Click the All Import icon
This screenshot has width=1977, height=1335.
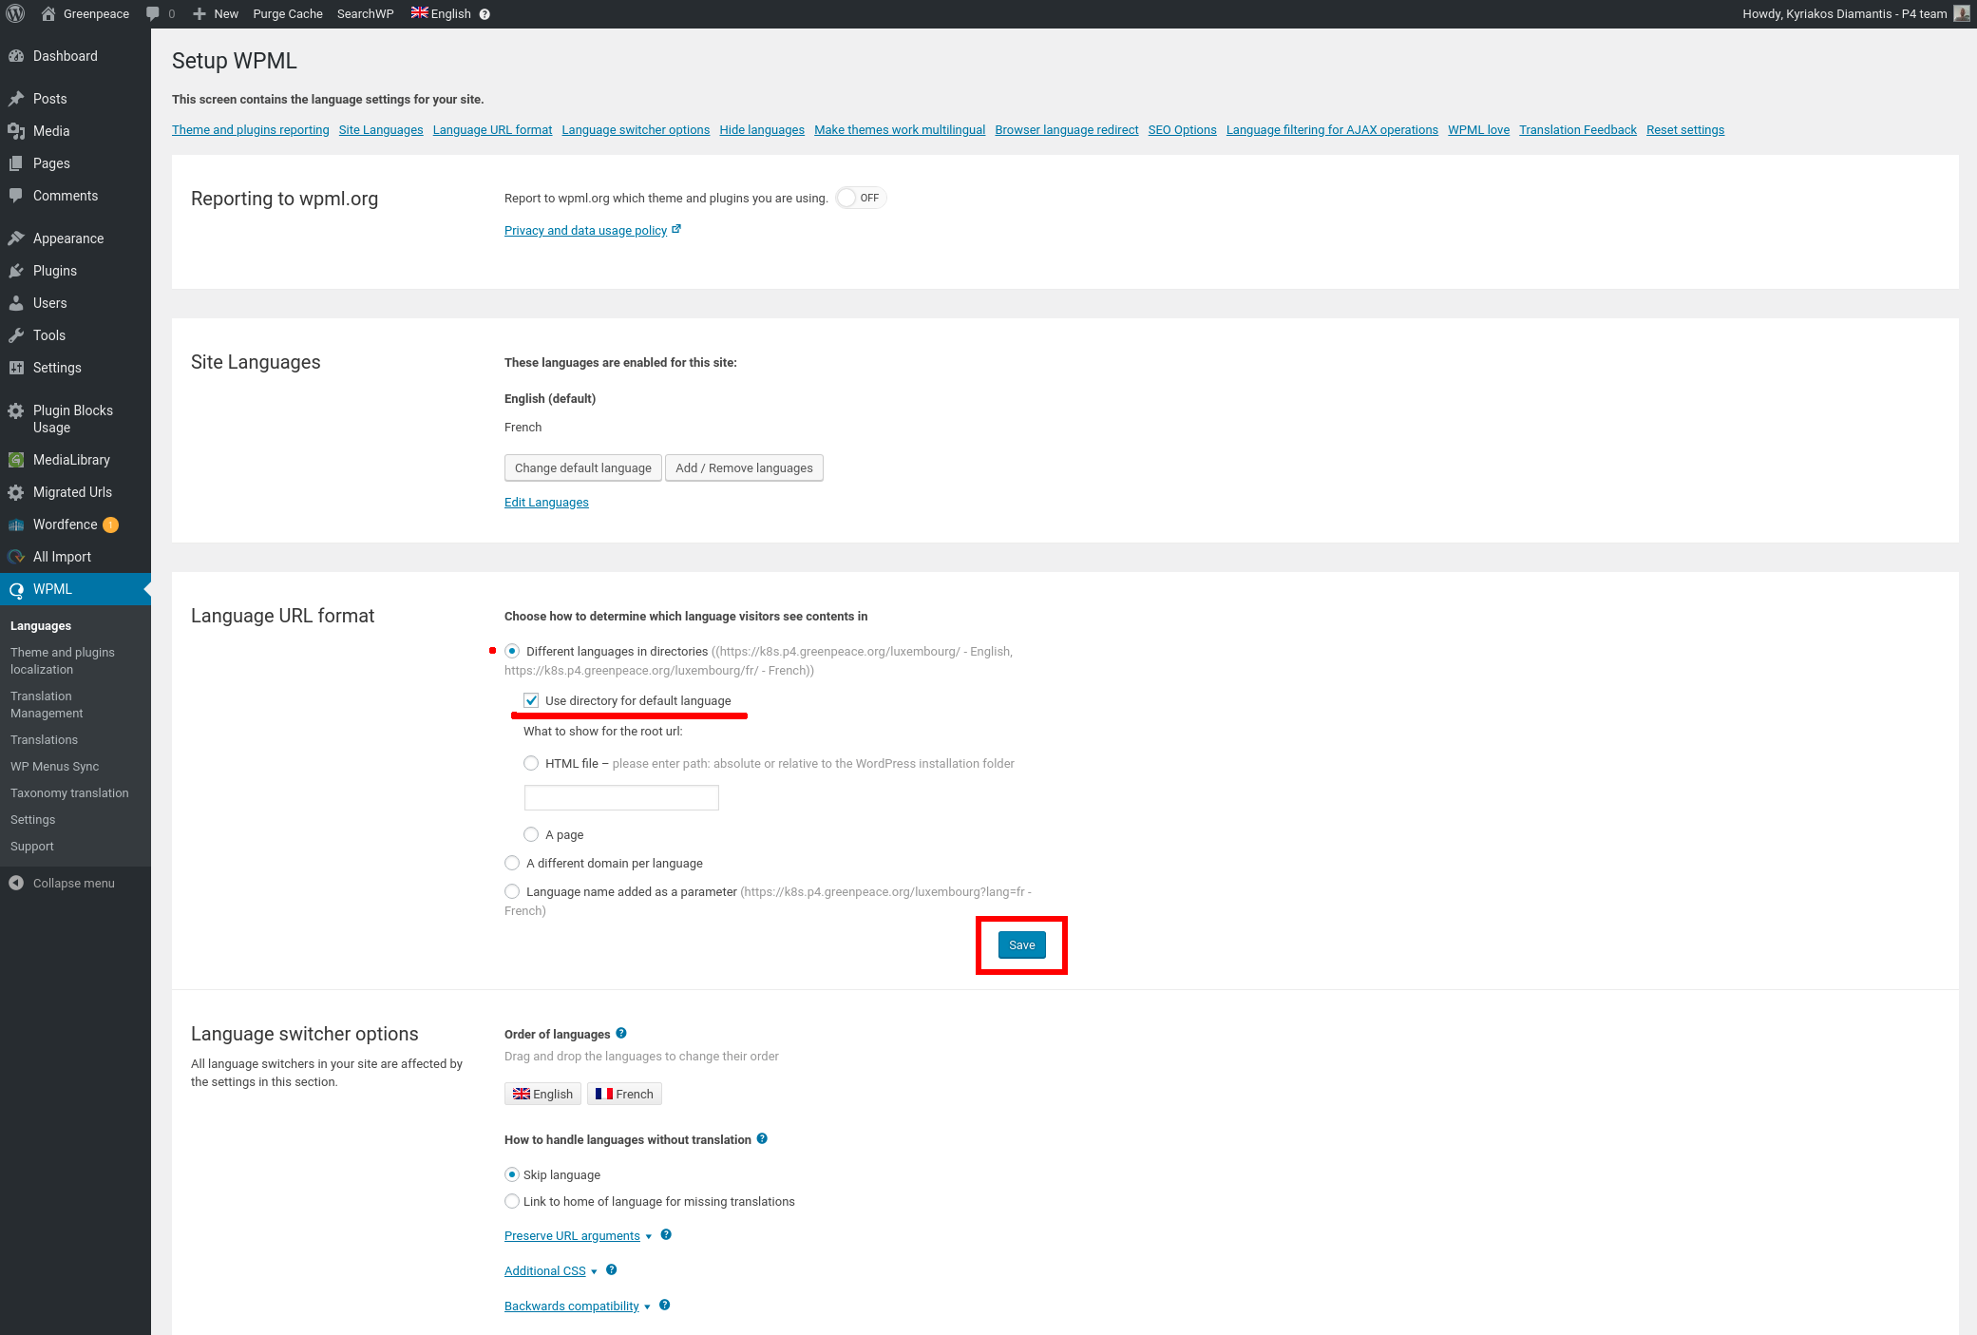(16, 557)
